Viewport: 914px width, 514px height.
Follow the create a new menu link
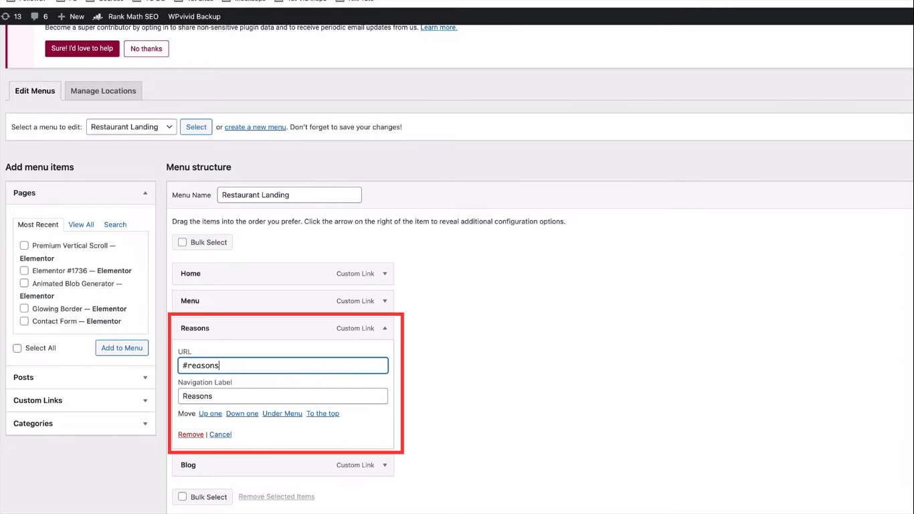click(x=256, y=127)
